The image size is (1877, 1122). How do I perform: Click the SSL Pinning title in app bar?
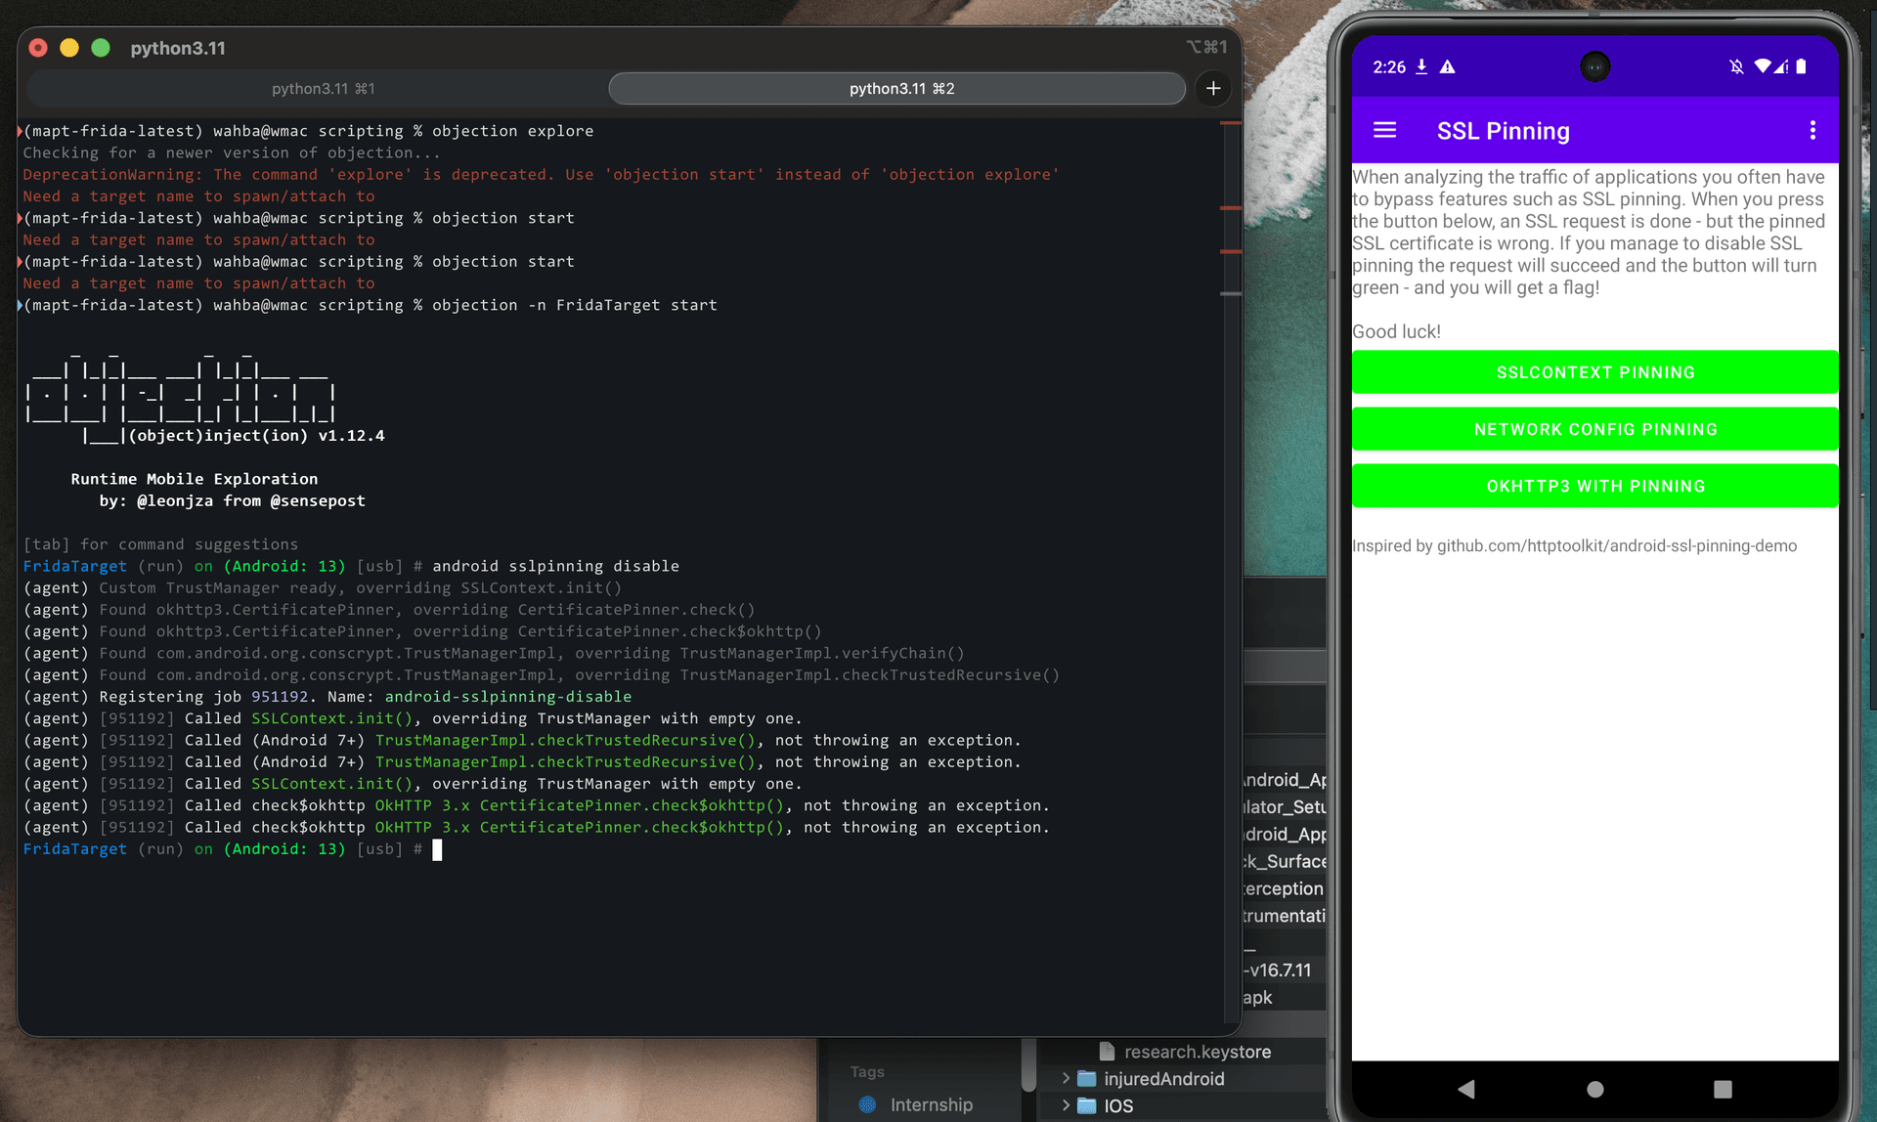(x=1504, y=131)
